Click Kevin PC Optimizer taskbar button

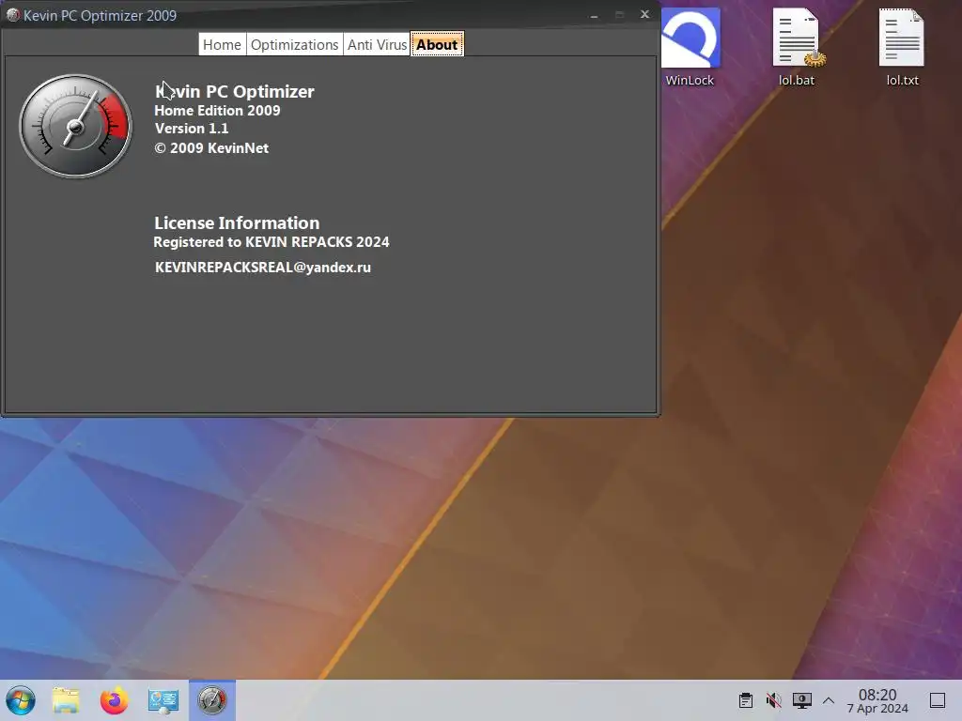(211, 700)
